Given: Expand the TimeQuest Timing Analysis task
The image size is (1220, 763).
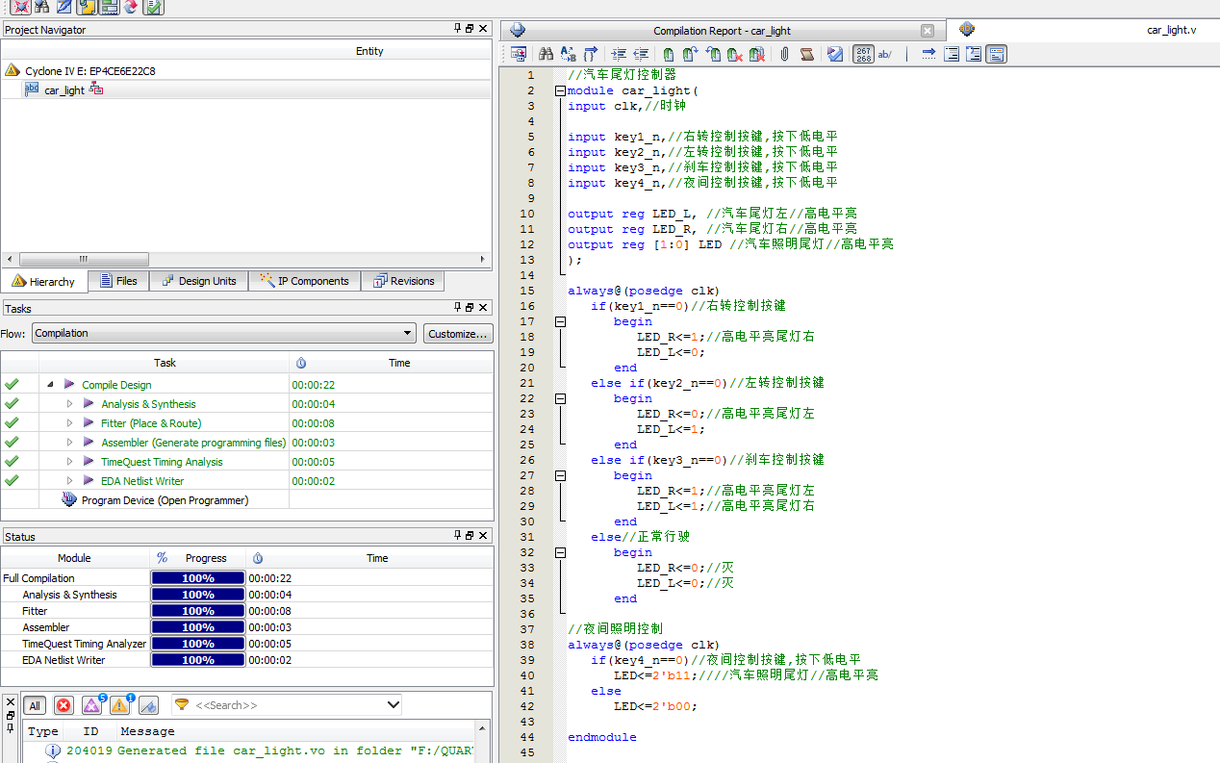Looking at the screenshot, I should pyautogui.click(x=69, y=462).
